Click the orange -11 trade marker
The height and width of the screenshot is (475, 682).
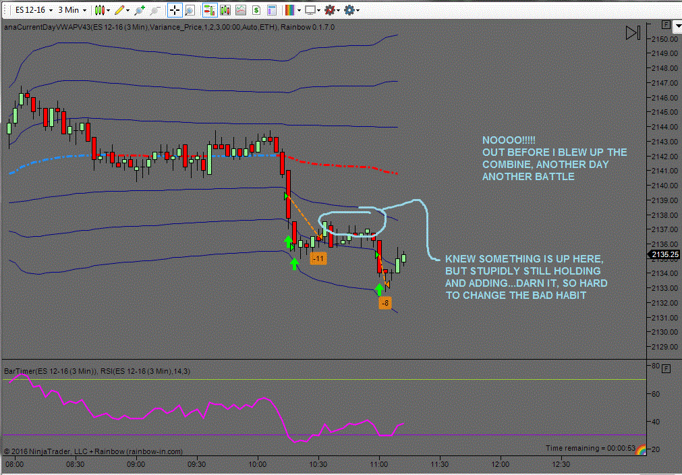coord(318,259)
